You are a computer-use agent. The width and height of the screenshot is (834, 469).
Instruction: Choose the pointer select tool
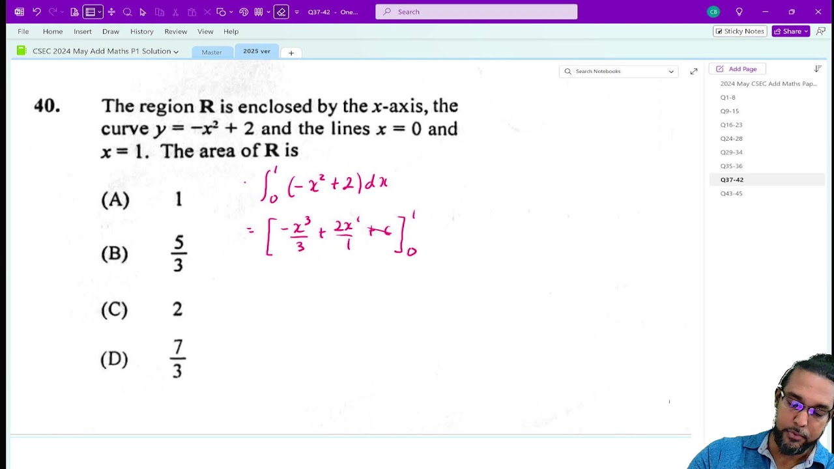point(143,12)
